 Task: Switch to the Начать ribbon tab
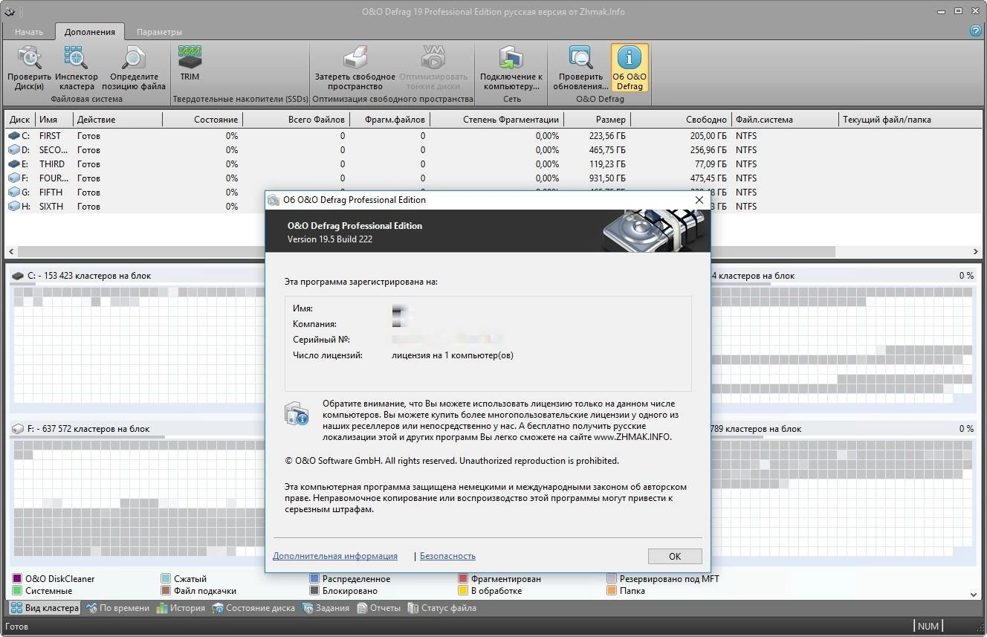[x=29, y=32]
